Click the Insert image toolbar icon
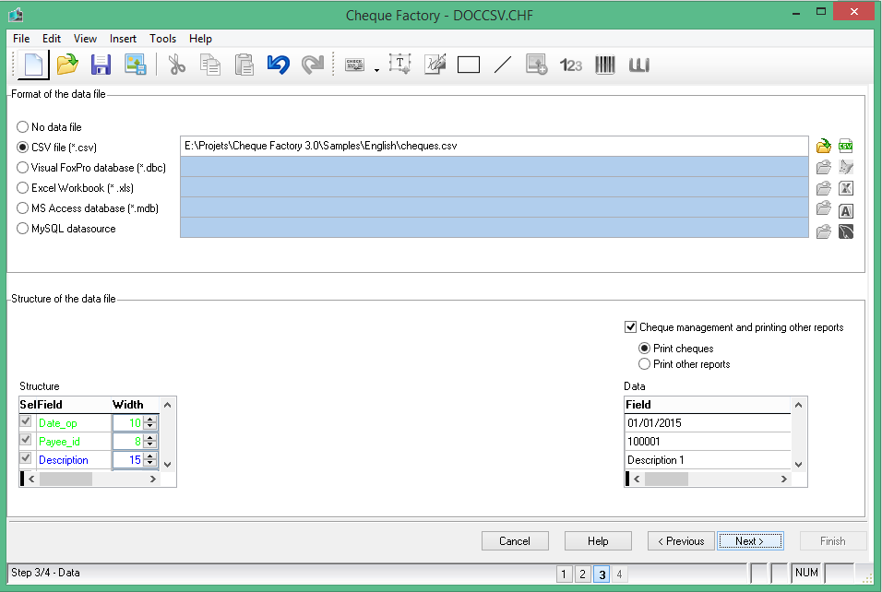Screen dimensions: 882x592 click(x=537, y=65)
